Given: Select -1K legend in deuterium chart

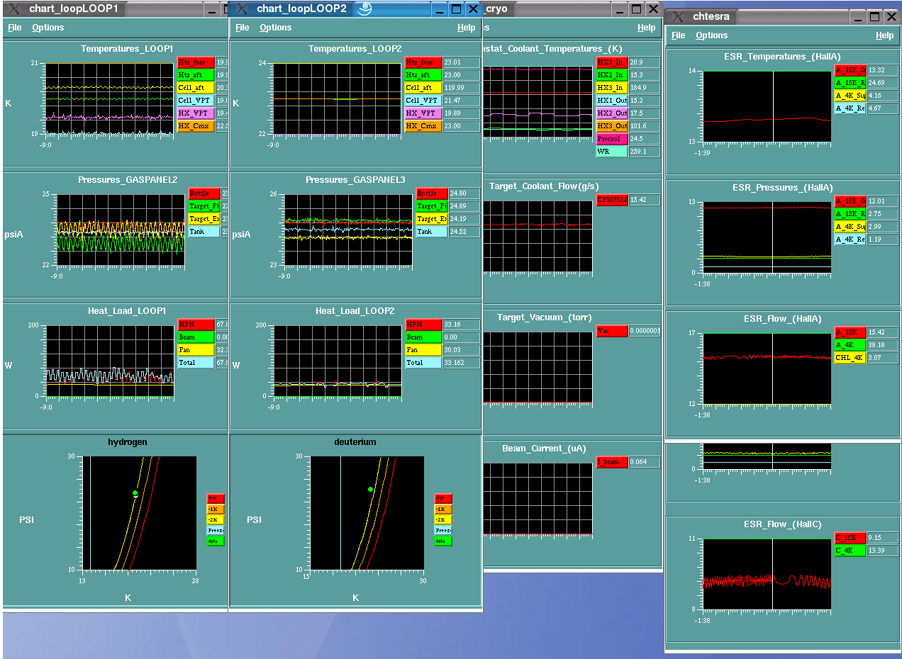Looking at the screenshot, I should [x=443, y=509].
